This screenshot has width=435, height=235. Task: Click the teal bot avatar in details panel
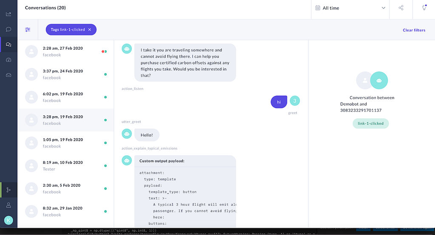[x=379, y=80]
